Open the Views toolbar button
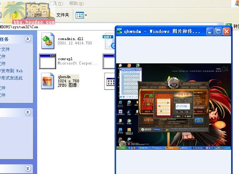This screenshot has width=239, height=174. click(80, 15)
